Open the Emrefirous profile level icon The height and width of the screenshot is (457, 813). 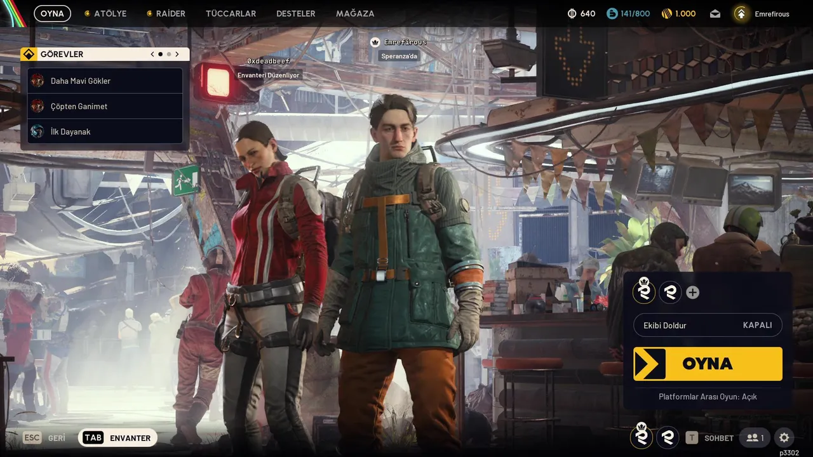(741, 13)
